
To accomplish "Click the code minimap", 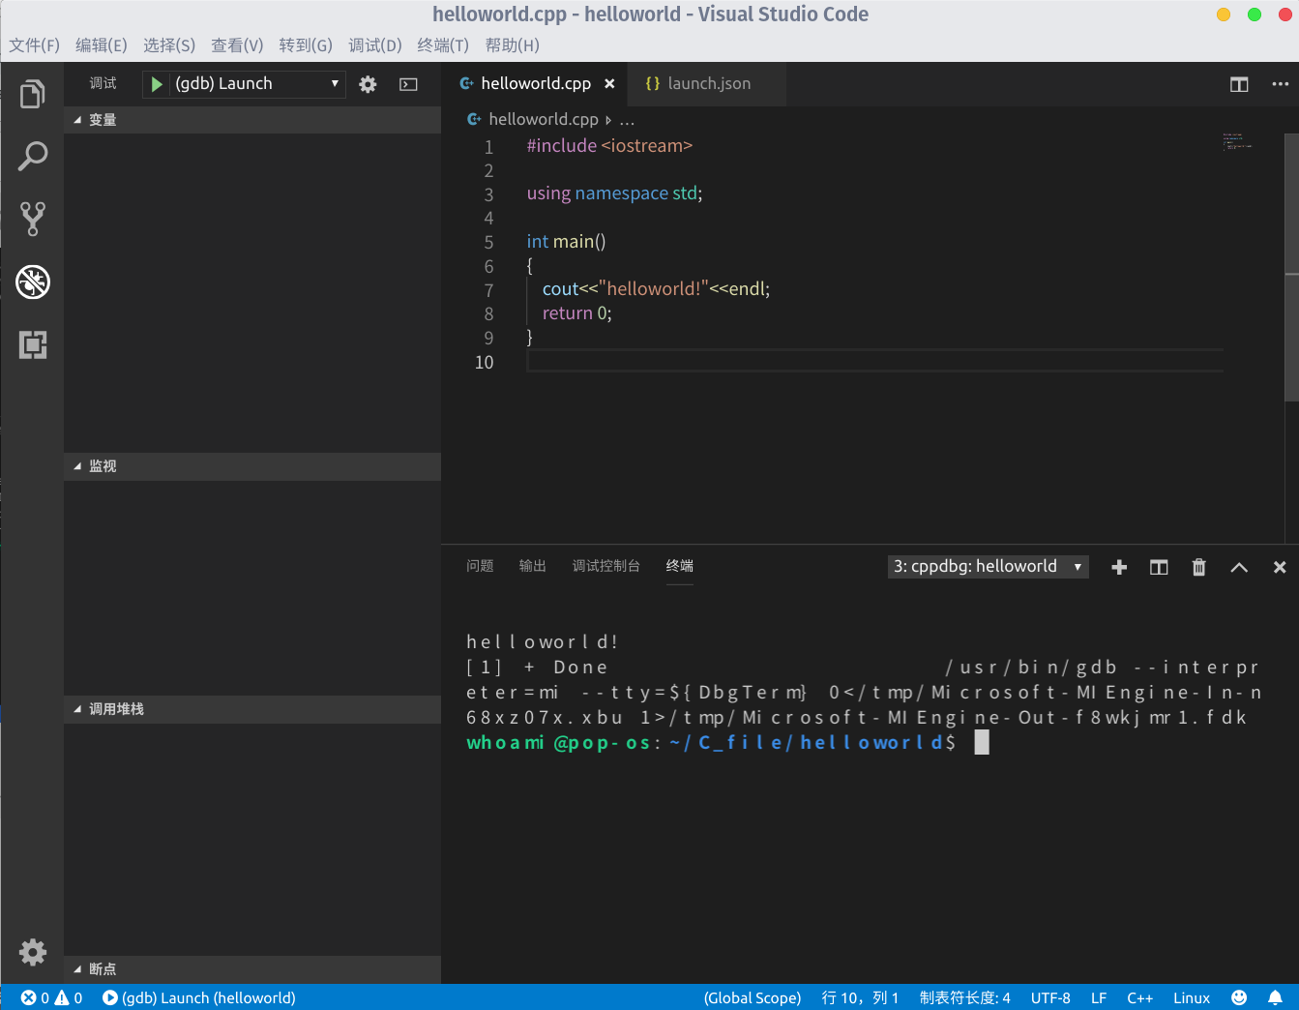I will click(1237, 141).
